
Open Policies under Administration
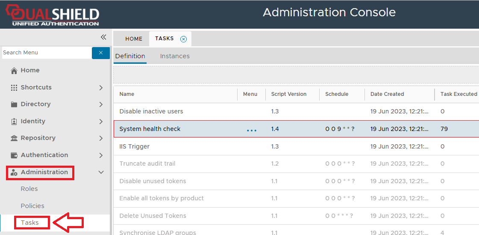pyautogui.click(x=32, y=206)
